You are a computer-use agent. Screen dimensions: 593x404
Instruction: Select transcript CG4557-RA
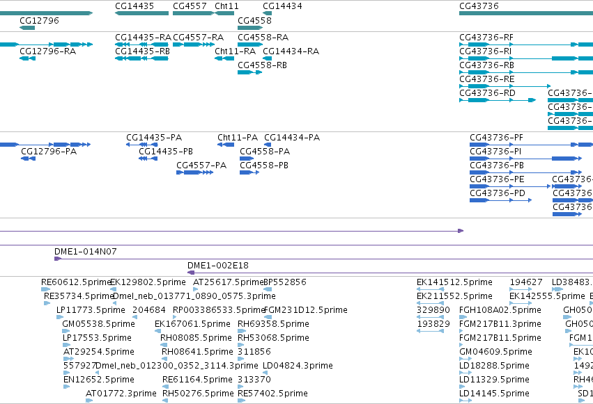point(198,38)
